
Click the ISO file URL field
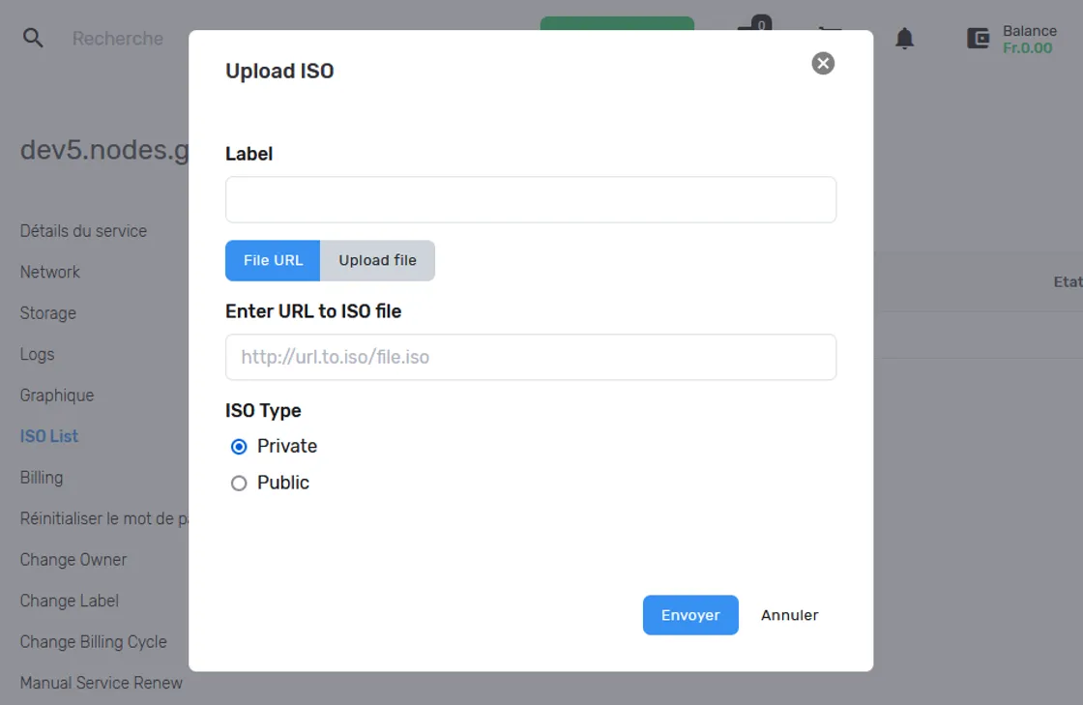click(531, 357)
